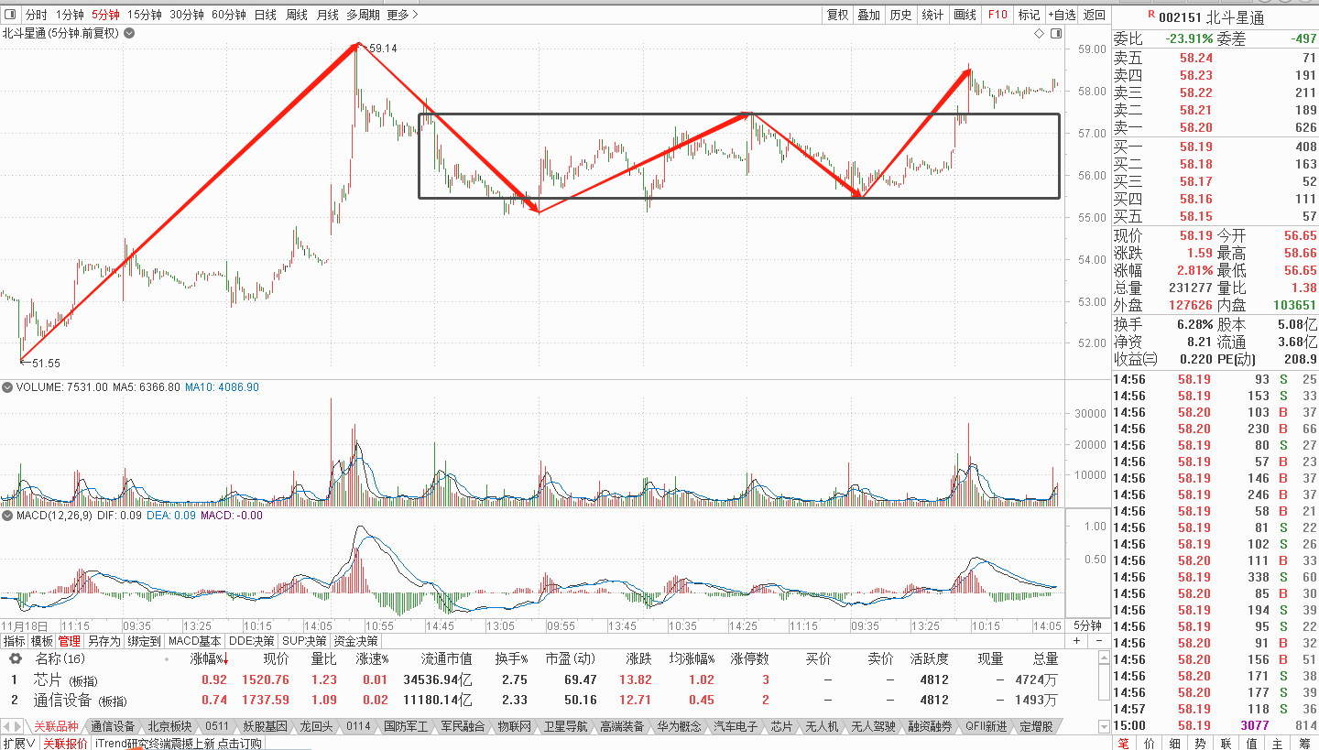
Task: Click the 叠加 overlay button
Action: [869, 15]
